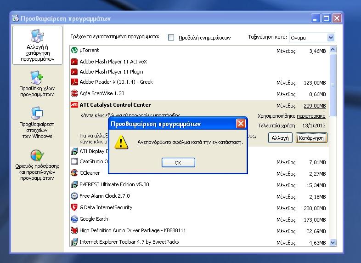Select EVEREST Ultimate Edition v5.00 entry
This screenshot has height=263, width=361.
[114, 184]
